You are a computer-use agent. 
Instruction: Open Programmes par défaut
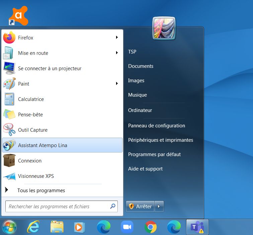pyautogui.click(x=154, y=154)
